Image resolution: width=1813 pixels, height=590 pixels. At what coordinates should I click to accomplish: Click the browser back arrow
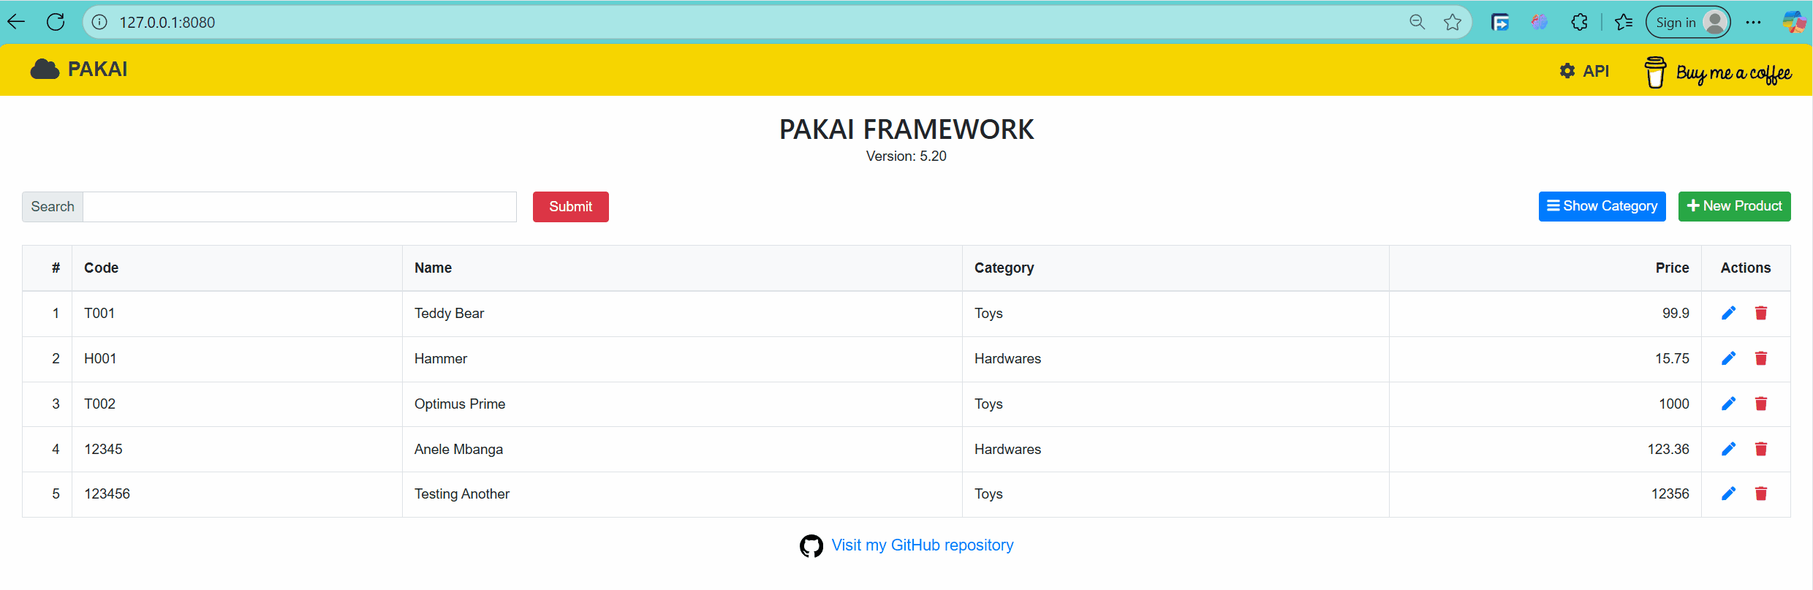click(x=16, y=22)
